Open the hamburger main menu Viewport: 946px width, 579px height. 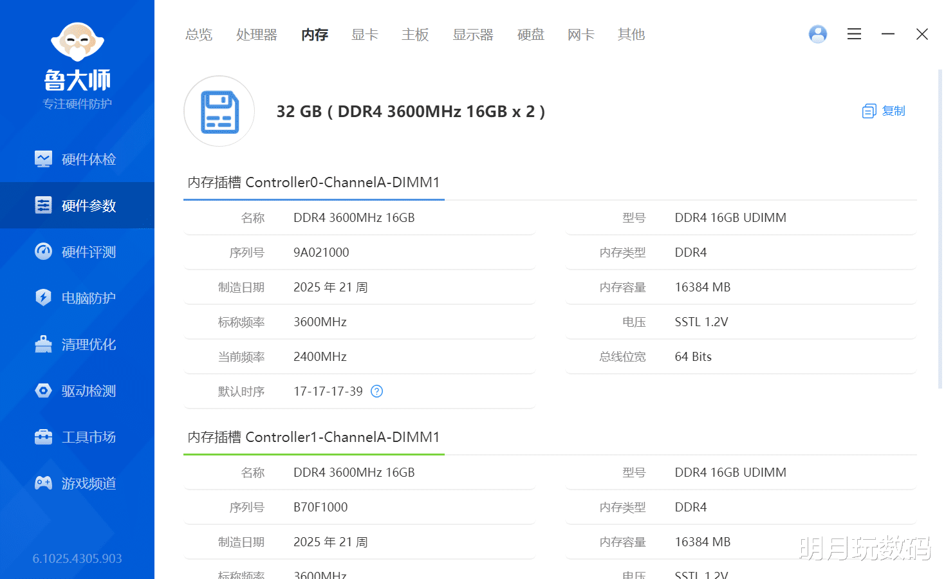click(x=854, y=34)
